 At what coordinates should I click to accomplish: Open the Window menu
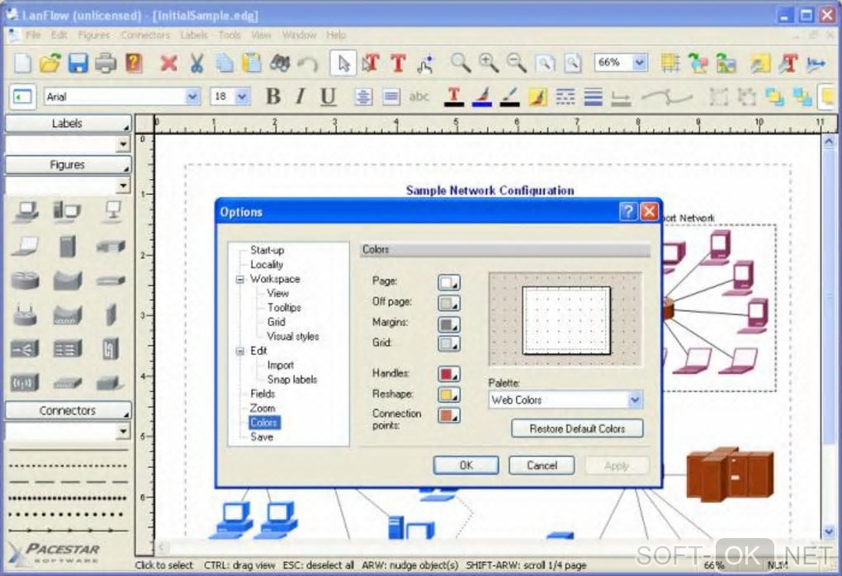point(299,35)
